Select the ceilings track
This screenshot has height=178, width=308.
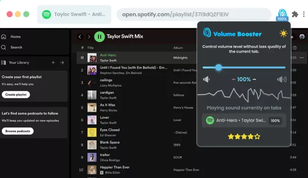pos(106,80)
